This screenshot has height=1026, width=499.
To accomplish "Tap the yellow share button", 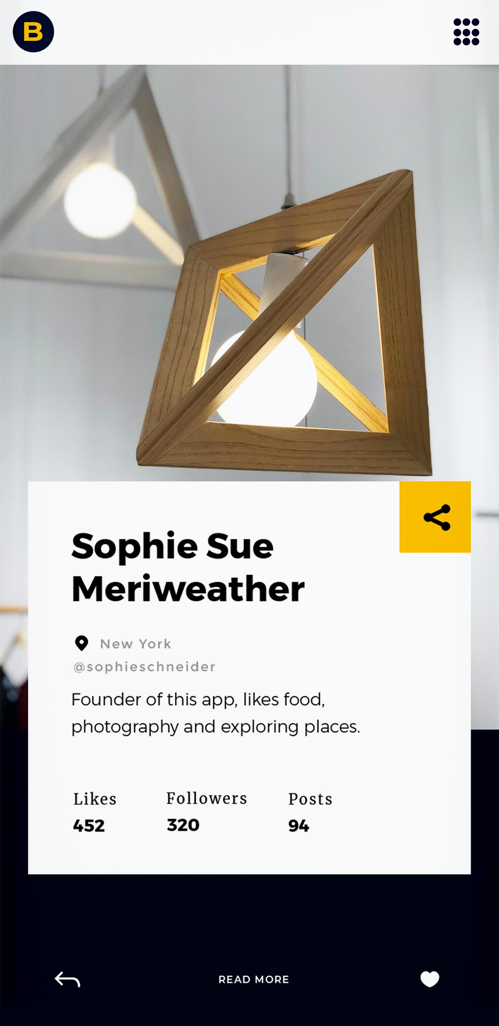I will 435,517.
